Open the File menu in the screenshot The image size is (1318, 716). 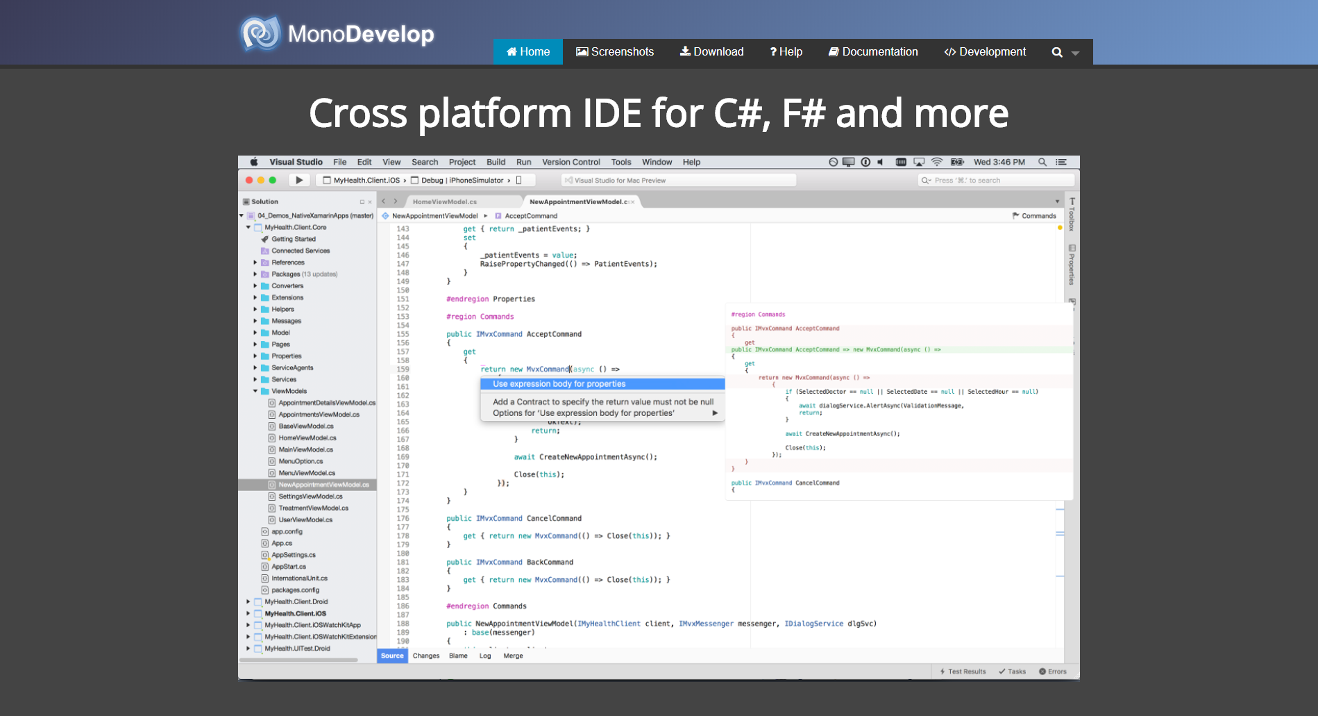pyautogui.click(x=340, y=162)
